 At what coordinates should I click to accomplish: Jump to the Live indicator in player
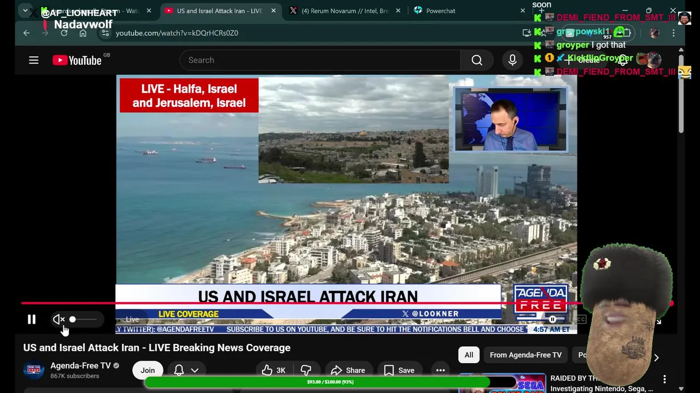point(132,319)
